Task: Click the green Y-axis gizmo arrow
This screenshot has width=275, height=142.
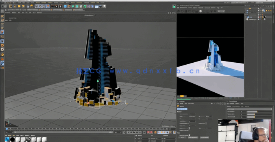Action: click(x=98, y=81)
